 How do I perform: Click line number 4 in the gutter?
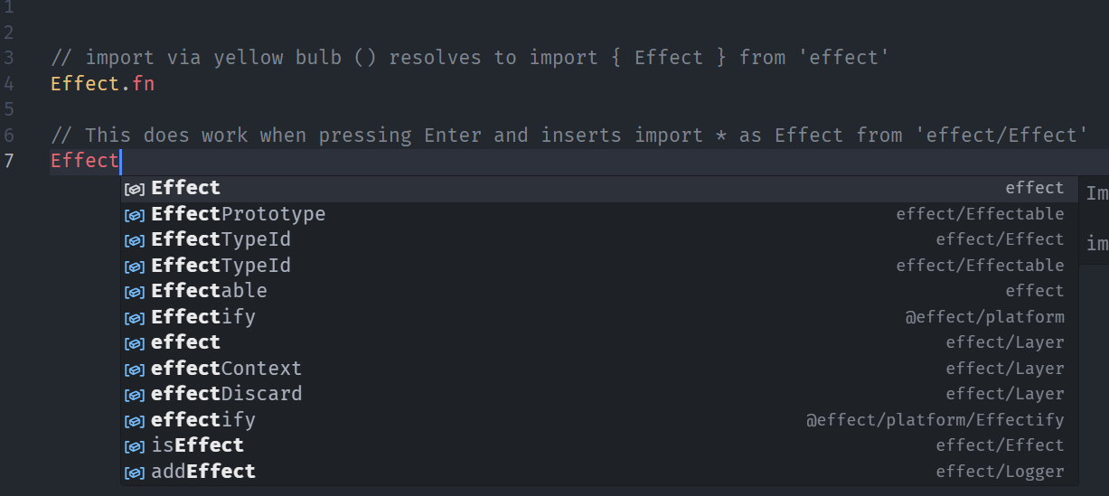(x=9, y=84)
